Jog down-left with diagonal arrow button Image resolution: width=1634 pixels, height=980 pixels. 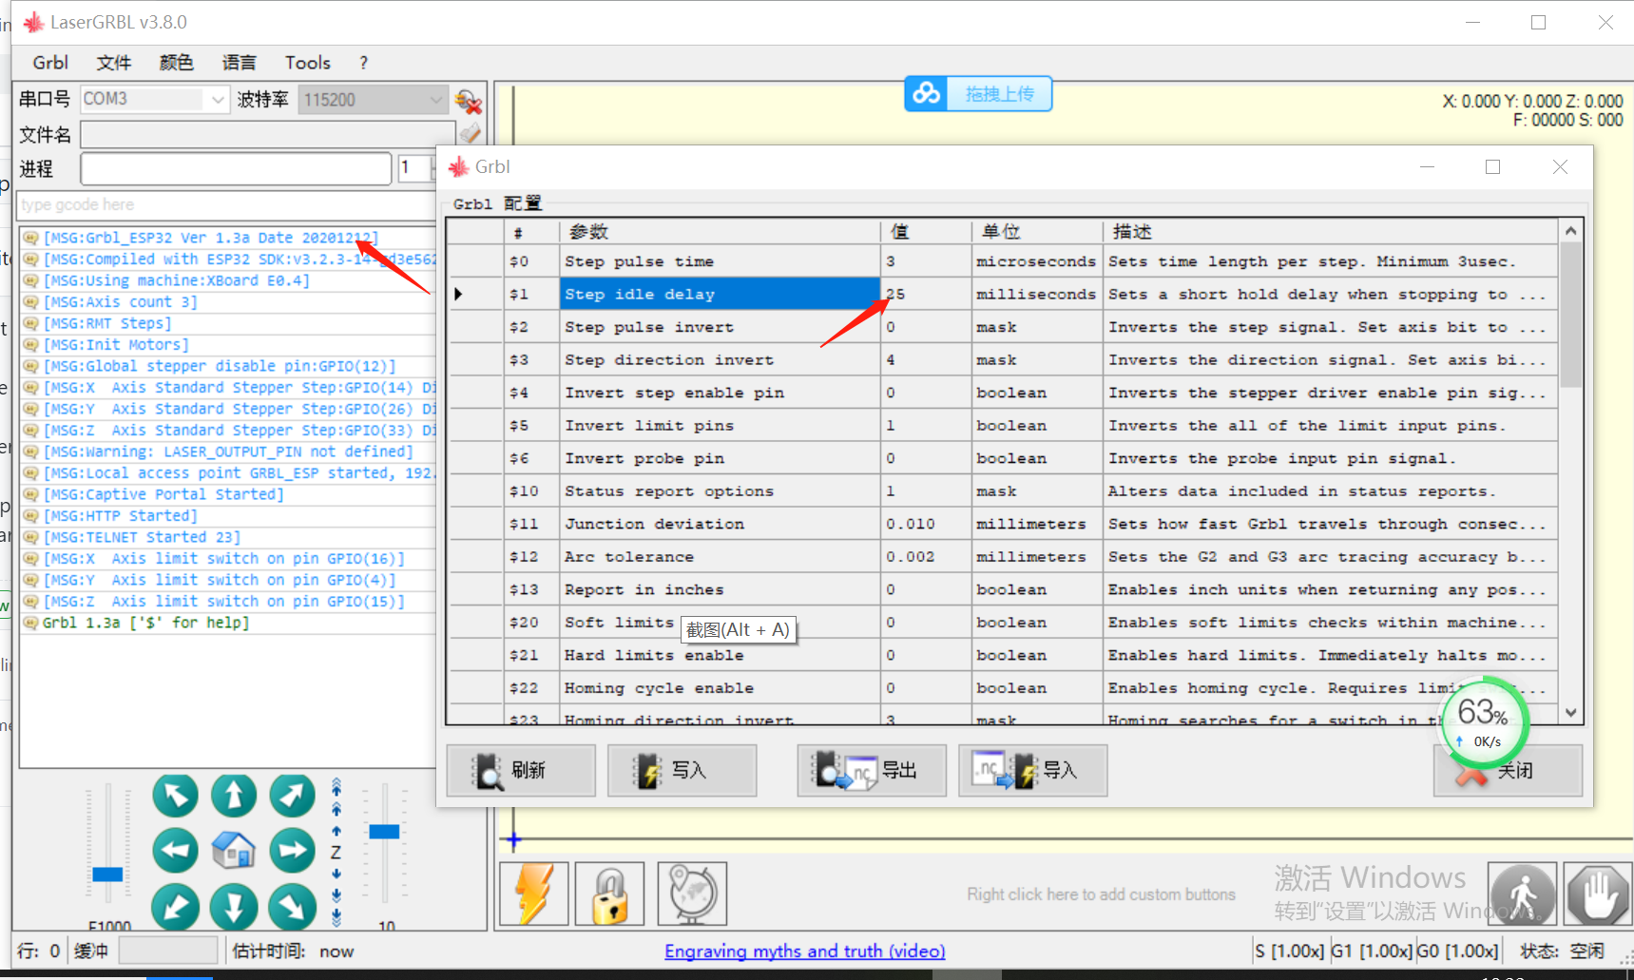(x=176, y=906)
